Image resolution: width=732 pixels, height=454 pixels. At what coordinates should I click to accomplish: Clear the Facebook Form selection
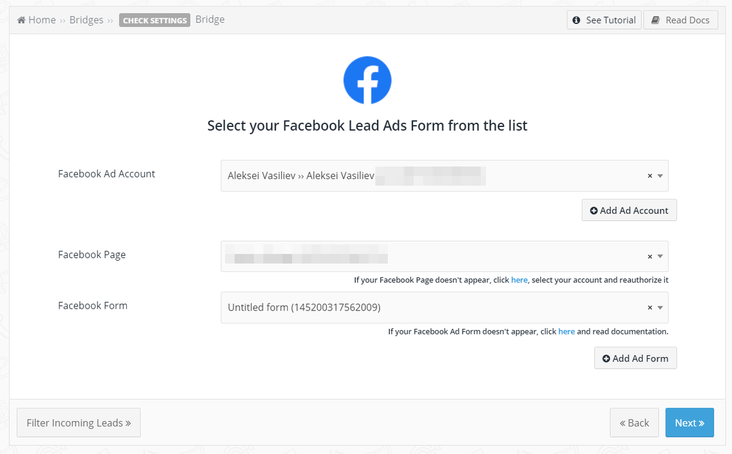tap(650, 308)
